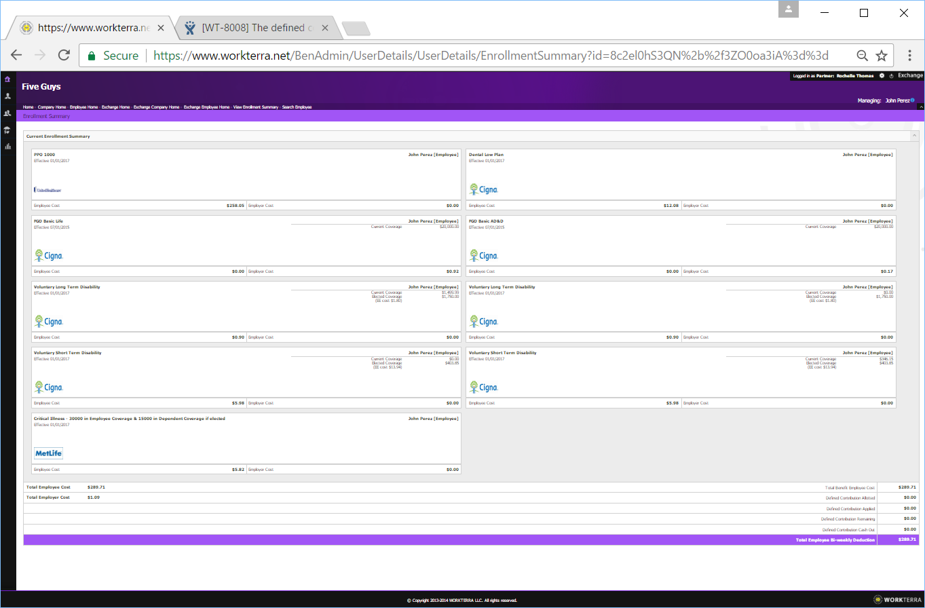This screenshot has height=608, width=925.
Task: Click the PPO 1000 plan title
Action: pos(44,155)
